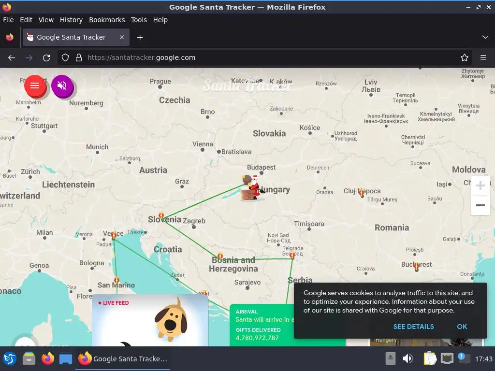Close the Google Santa Tracker tab
This screenshot has height=371, width=495.
(122, 37)
